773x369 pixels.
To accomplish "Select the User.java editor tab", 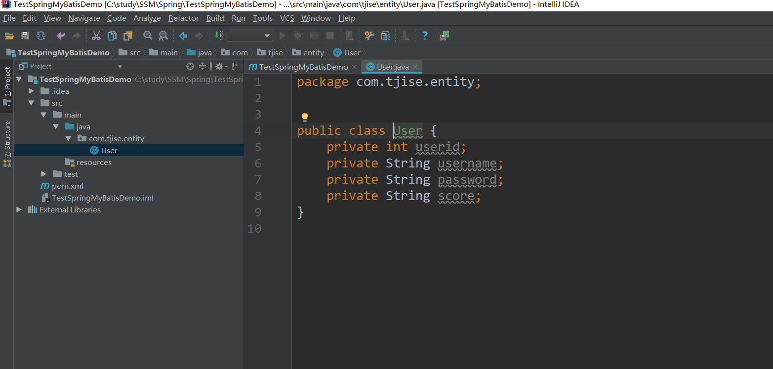I will tap(393, 67).
